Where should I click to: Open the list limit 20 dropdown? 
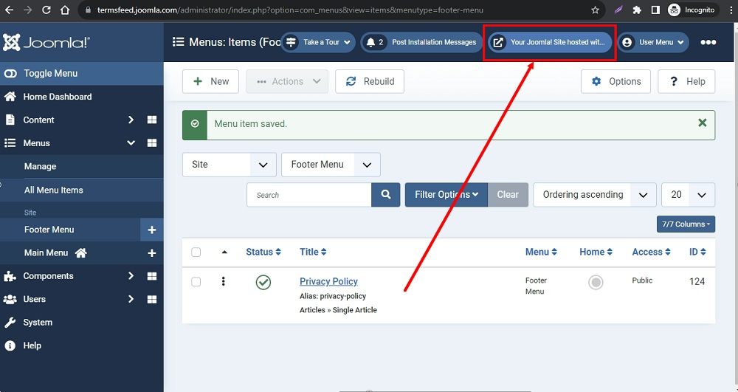point(688,195)
